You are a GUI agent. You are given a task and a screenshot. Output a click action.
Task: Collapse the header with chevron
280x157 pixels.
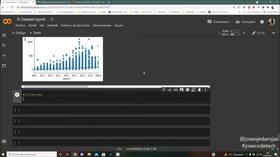click(x=273, y=33)
